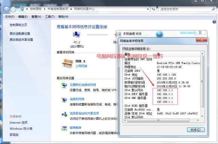Open 更改适配器设置 link
218x144 pixels.
tap(20, 33)
